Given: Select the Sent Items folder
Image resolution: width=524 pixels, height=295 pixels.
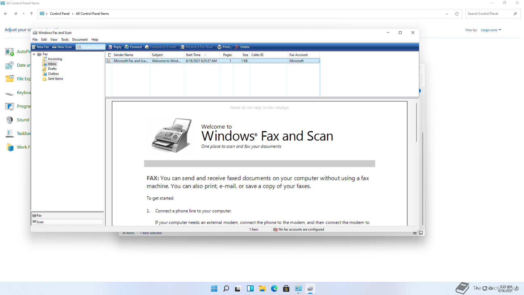Looking at the screenshot, I should pos(53,79).
